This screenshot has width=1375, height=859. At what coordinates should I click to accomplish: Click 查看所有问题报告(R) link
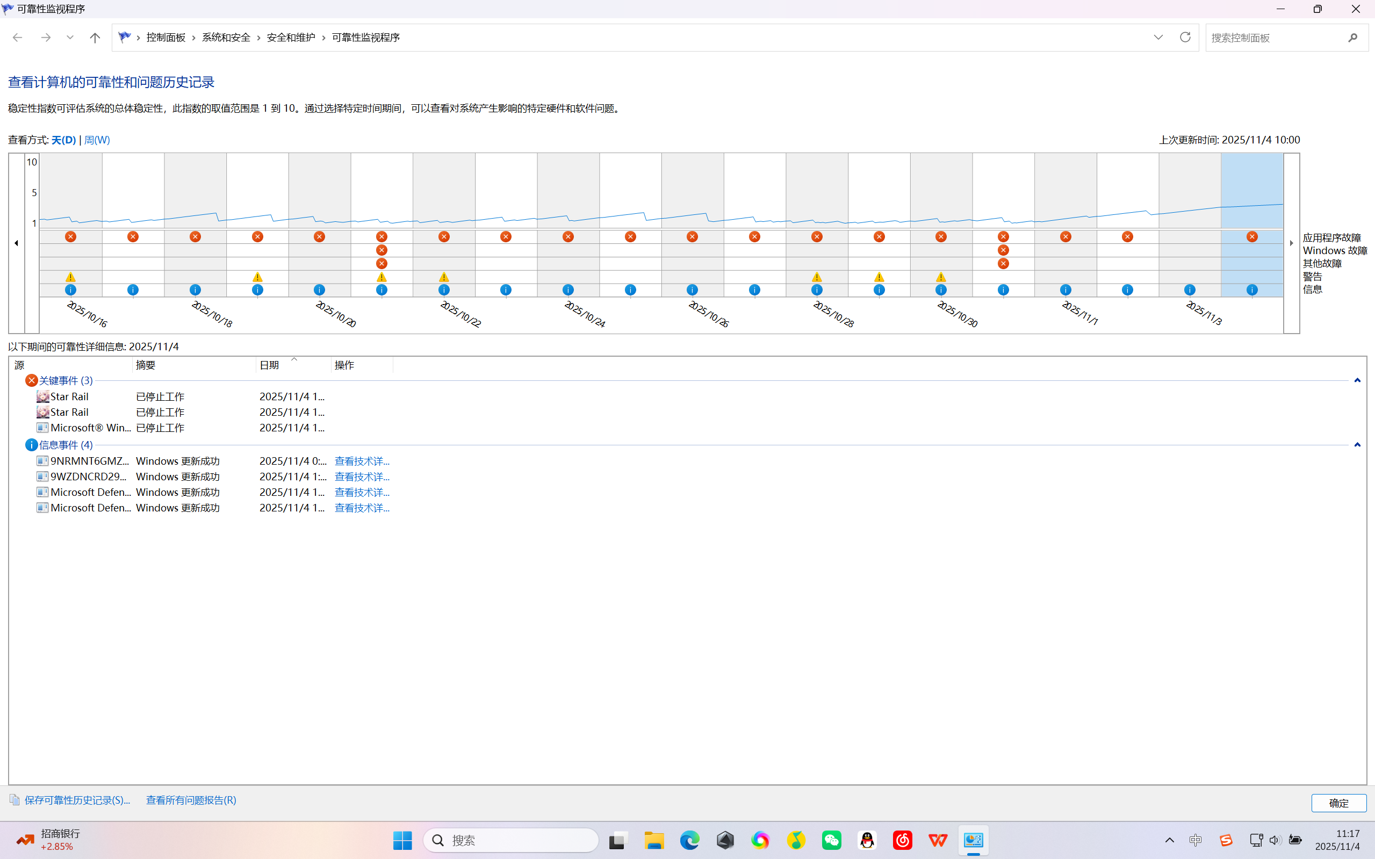click(191, 800)
